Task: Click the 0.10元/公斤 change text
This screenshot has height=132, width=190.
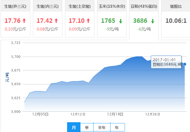Action: point(15,29)
